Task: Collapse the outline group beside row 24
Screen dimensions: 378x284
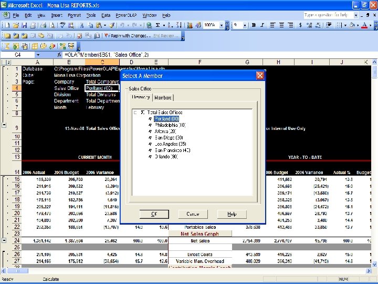Action: tap(4, 240)
